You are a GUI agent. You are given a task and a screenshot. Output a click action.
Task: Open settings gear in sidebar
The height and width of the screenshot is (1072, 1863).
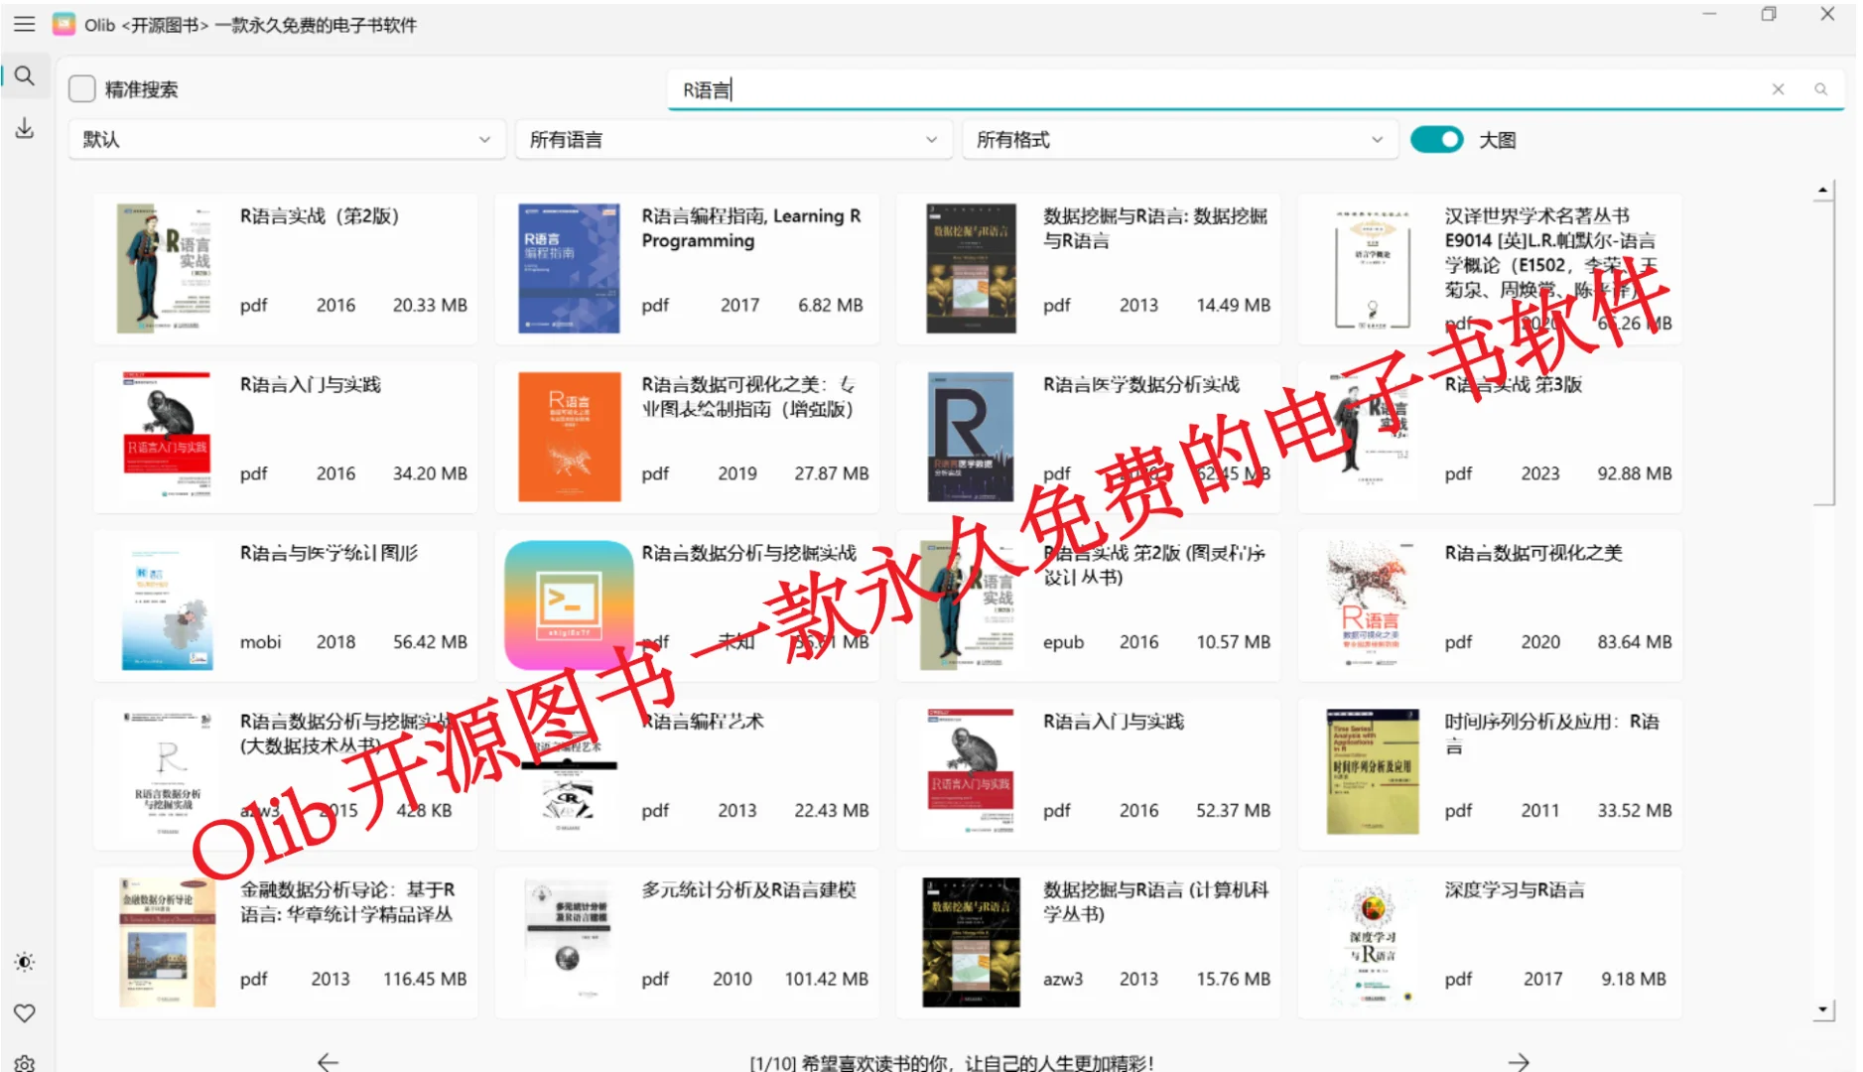coord(25,1063)
